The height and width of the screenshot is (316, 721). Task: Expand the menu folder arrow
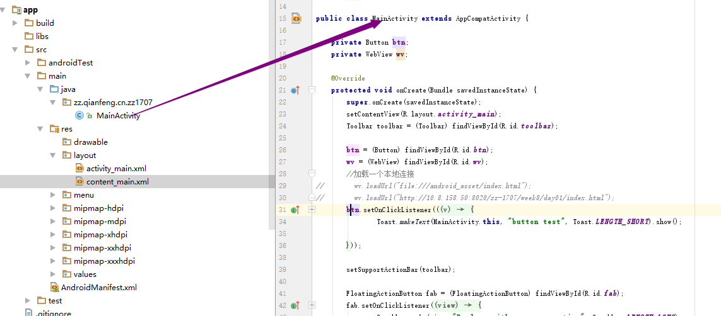coord(54,195)
